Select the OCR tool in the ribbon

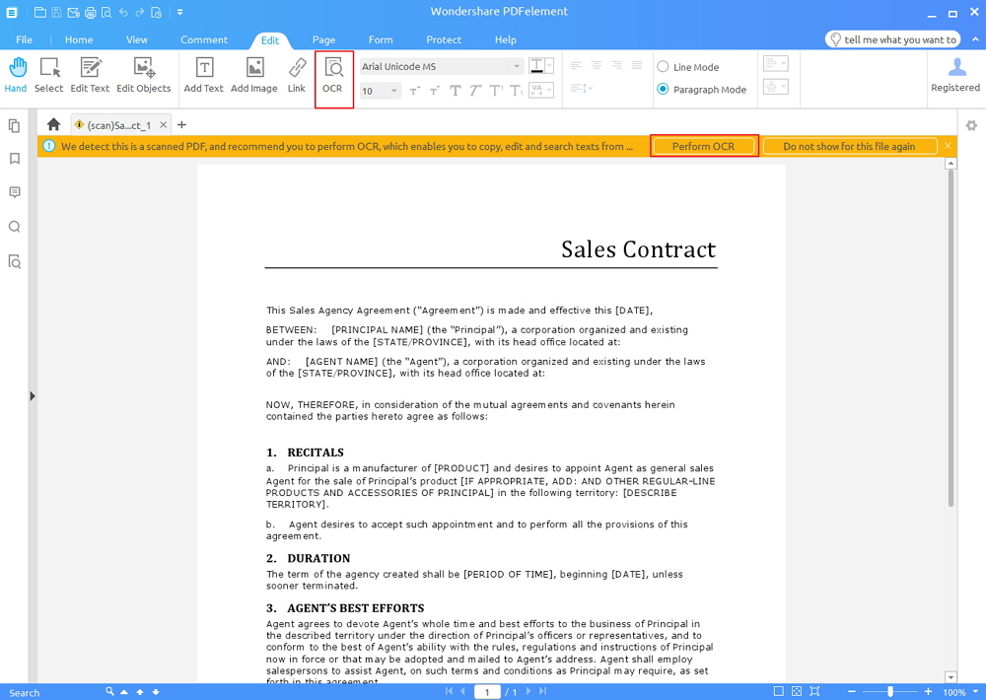pos(333,76)
